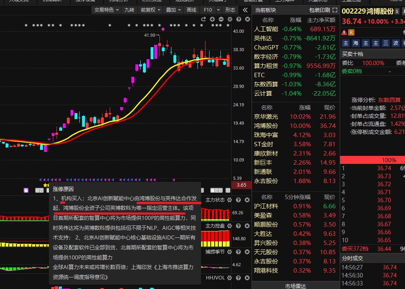Close the HHJVOL indicator panel

(x=247, y=278)
